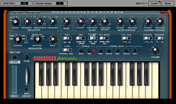176x104 pixels.
Task: Click the first black key on the keyboard
Action: coord(41,74)
